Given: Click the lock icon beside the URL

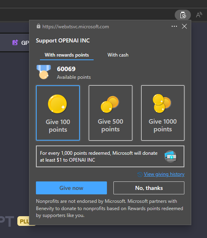Looking at the screenshot, I should pos(38,26).
